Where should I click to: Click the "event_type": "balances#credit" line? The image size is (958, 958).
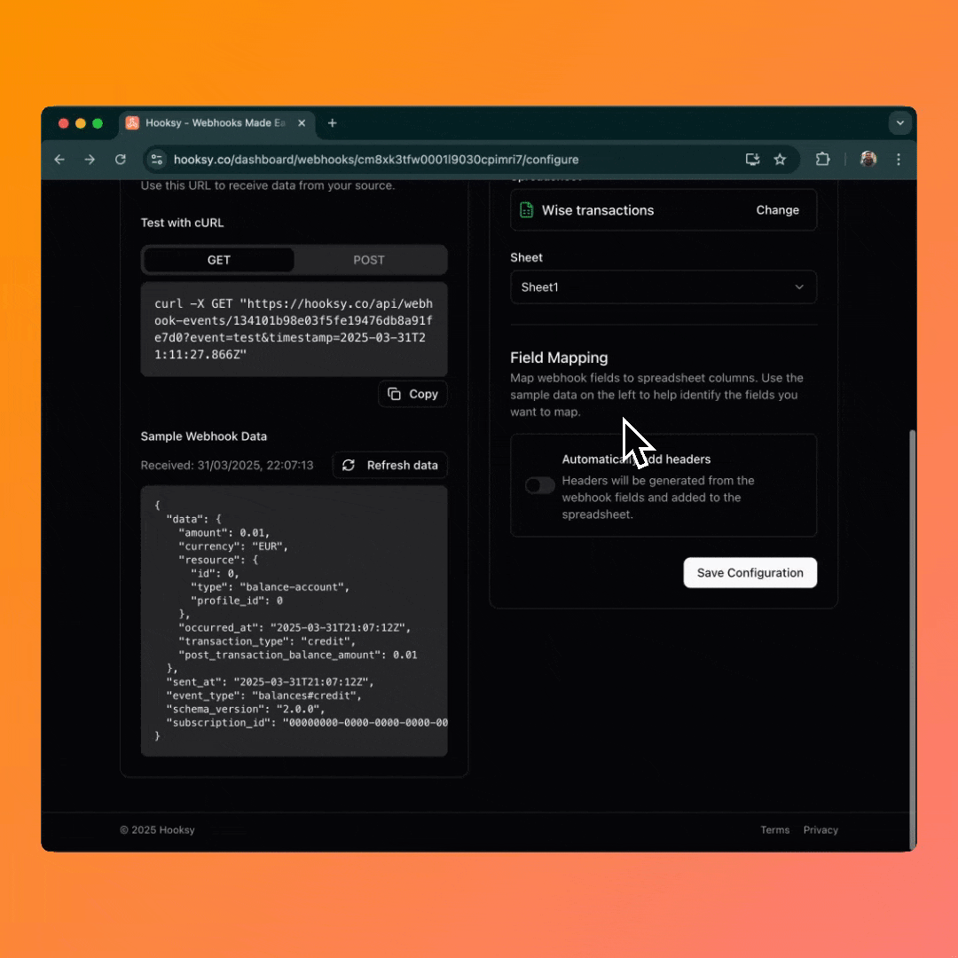[x=264, y=696]
